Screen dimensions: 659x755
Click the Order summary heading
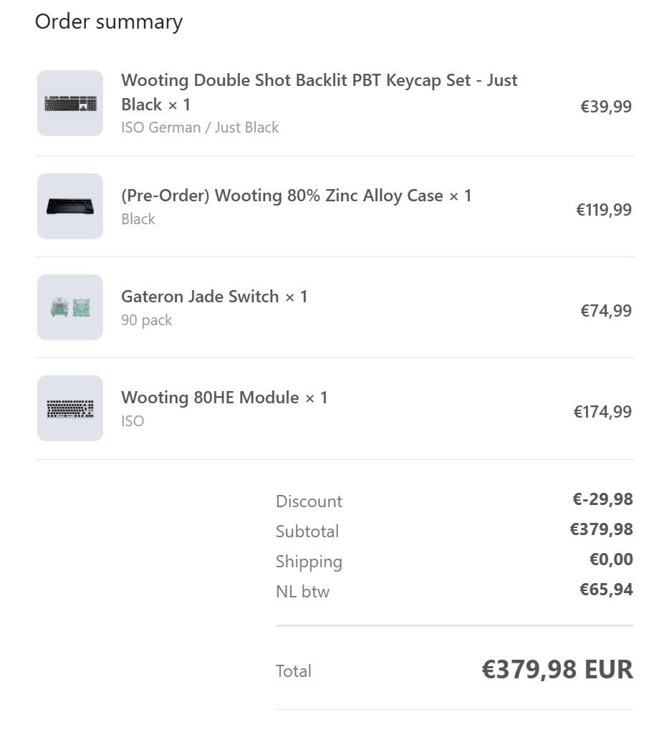(x=109, y=21)
